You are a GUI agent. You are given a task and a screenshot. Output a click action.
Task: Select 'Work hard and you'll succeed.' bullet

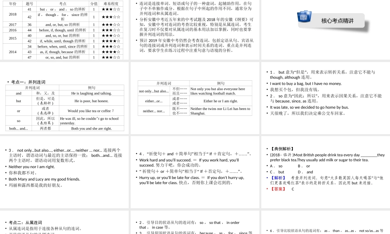click(x=189, y=162)
